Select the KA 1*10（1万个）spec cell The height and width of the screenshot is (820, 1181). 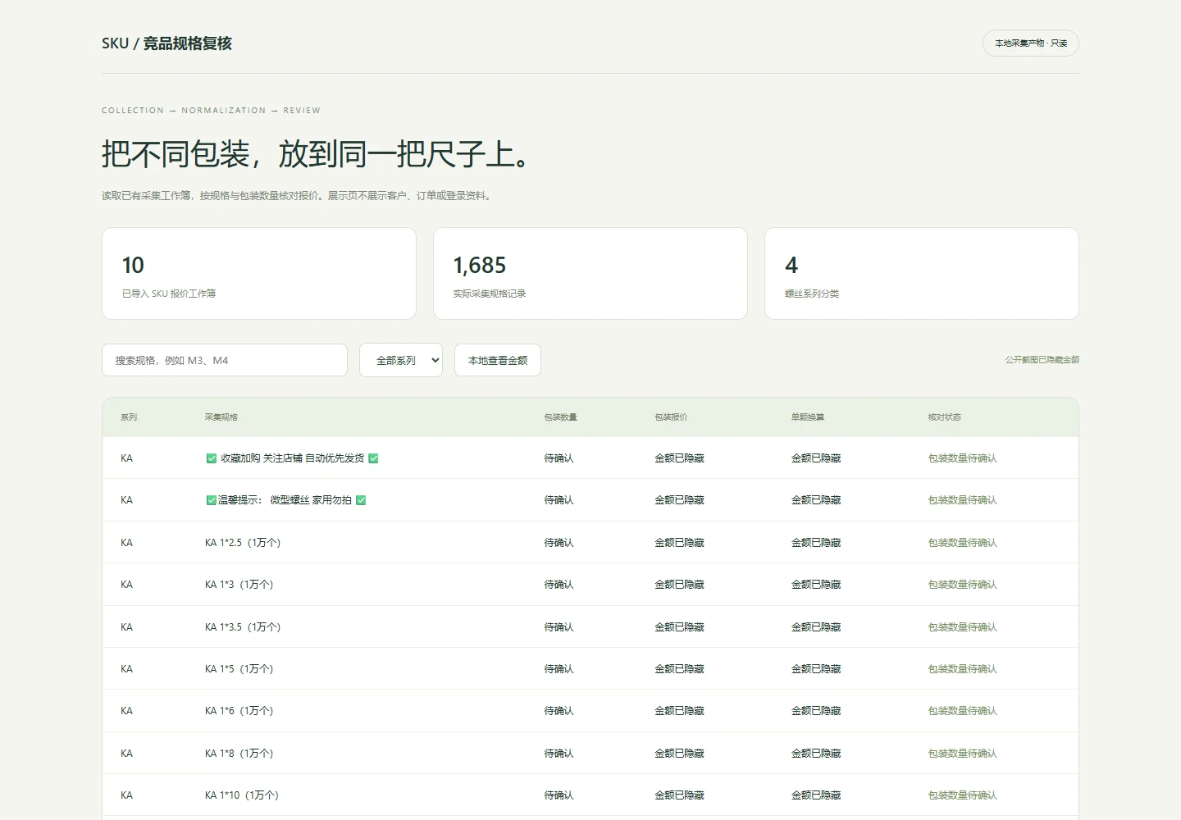point(242,795)
